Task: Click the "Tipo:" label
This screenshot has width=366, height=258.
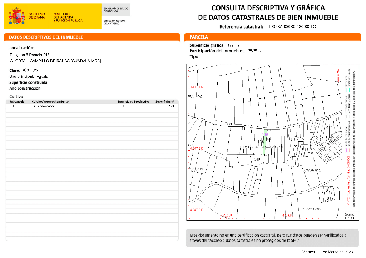Action: (x=194, y=57)
